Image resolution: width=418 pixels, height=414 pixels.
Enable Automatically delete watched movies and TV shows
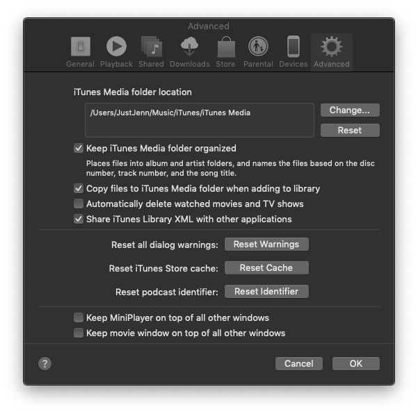click(79, 204)
